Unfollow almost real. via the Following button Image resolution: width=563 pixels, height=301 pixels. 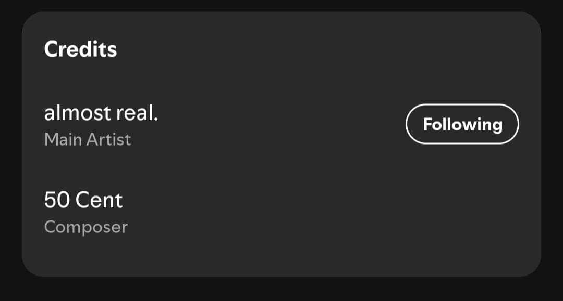coord(462,124)
